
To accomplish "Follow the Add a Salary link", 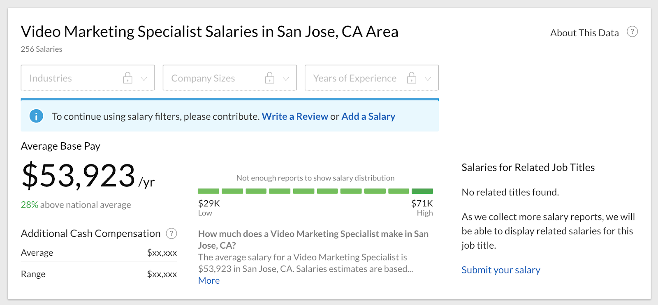I will [368, 117].
